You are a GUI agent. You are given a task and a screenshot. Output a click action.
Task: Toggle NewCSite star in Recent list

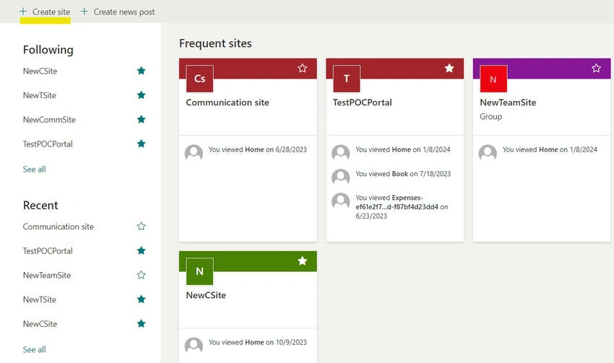(x=141, y=323)
